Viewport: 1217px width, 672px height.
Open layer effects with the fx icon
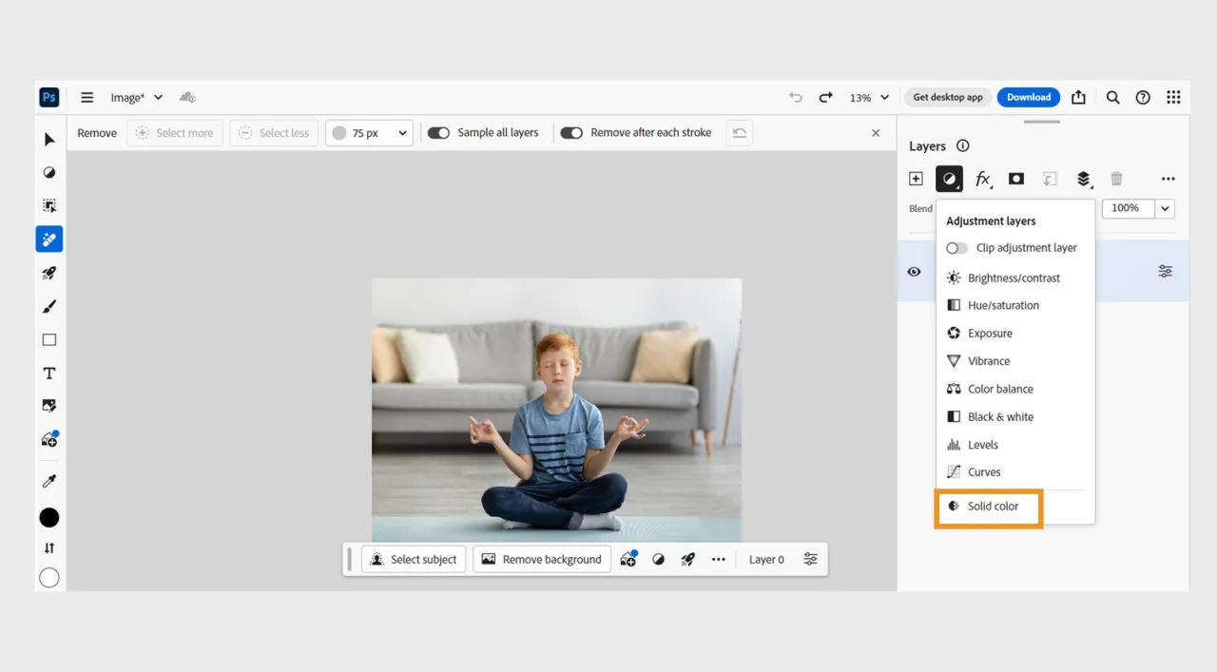point(983,179)
